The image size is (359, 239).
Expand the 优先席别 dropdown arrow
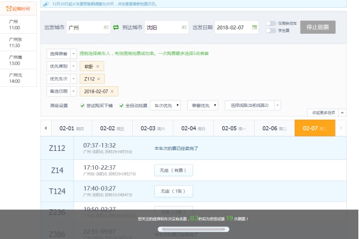(x=73, y=66)
